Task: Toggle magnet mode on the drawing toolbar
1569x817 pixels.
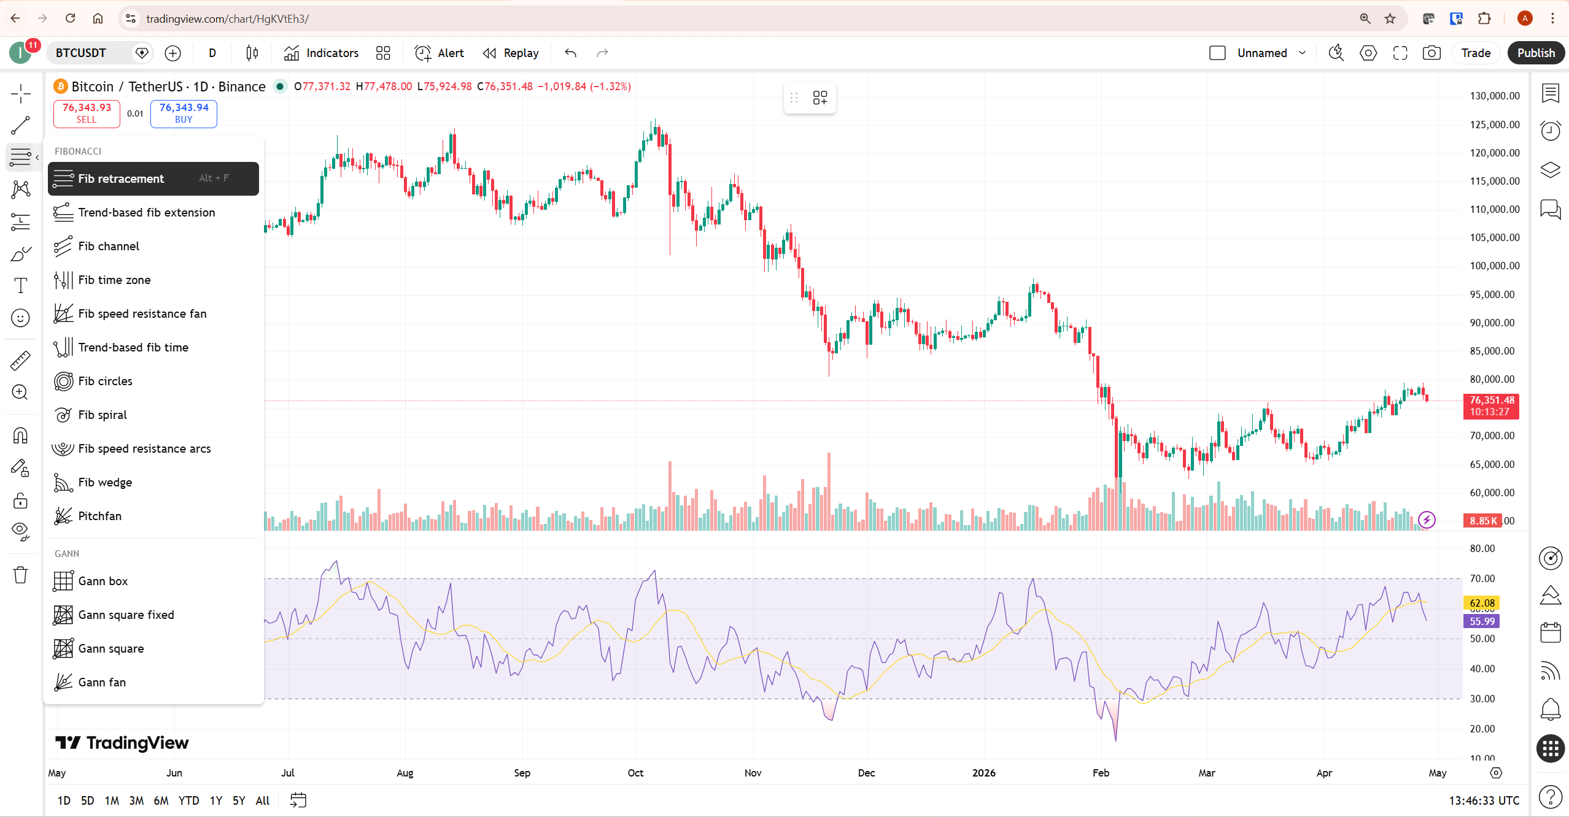Action: point(20,435)
